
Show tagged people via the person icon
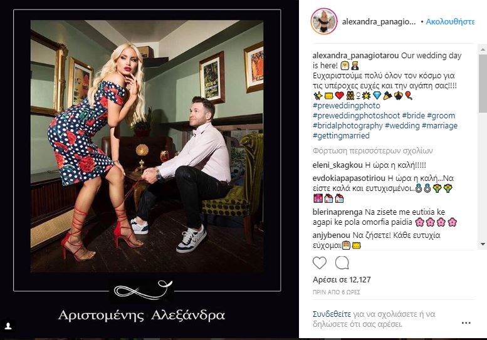8,326
